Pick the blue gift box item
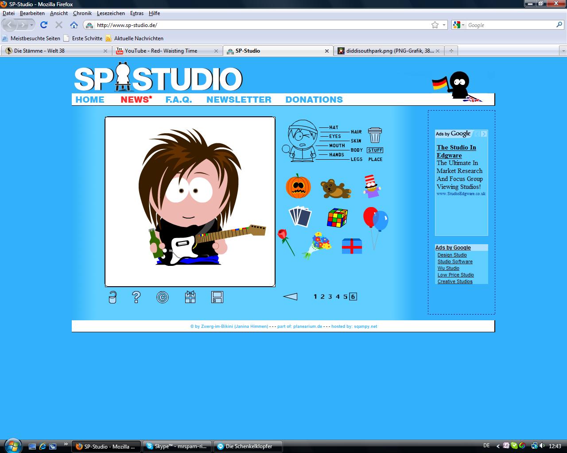Viewport: 567px width, 453px height. pos(352,246)
